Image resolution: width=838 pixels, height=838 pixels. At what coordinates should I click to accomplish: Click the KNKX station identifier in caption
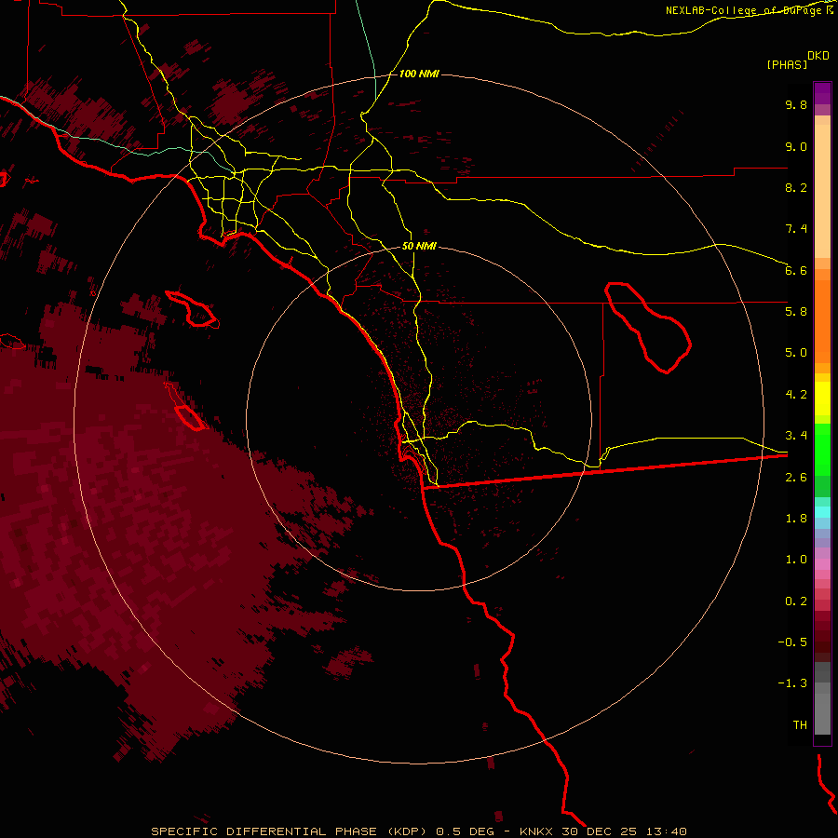click(x=537, y=831)
